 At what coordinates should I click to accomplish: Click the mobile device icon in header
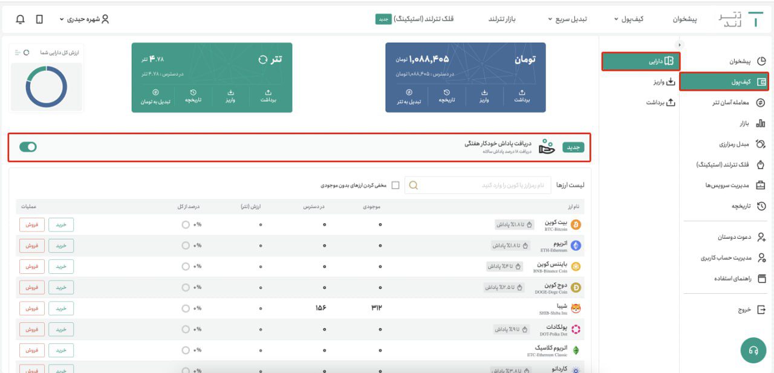click(x=39, y=19)
